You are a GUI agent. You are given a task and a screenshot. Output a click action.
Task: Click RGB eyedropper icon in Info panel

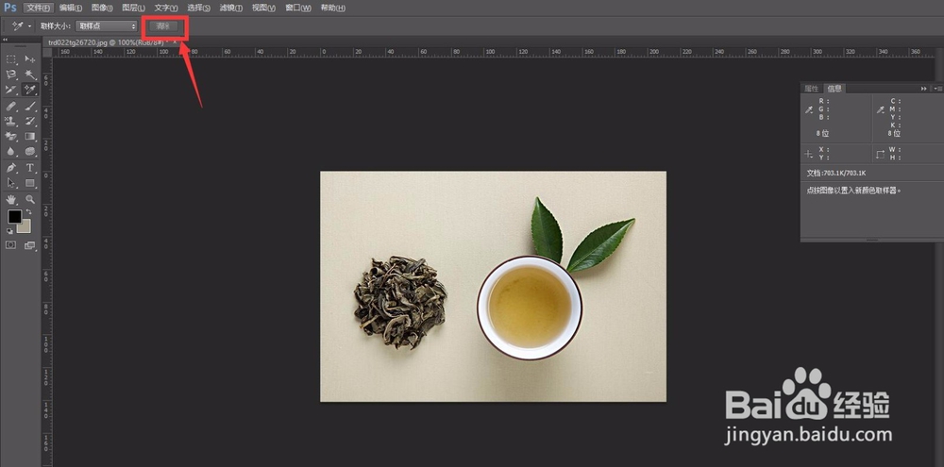(x=810, y=109)
